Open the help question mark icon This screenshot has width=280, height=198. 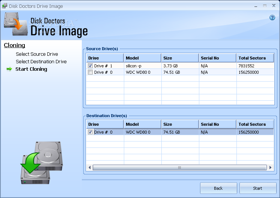(x=272, y=18)
